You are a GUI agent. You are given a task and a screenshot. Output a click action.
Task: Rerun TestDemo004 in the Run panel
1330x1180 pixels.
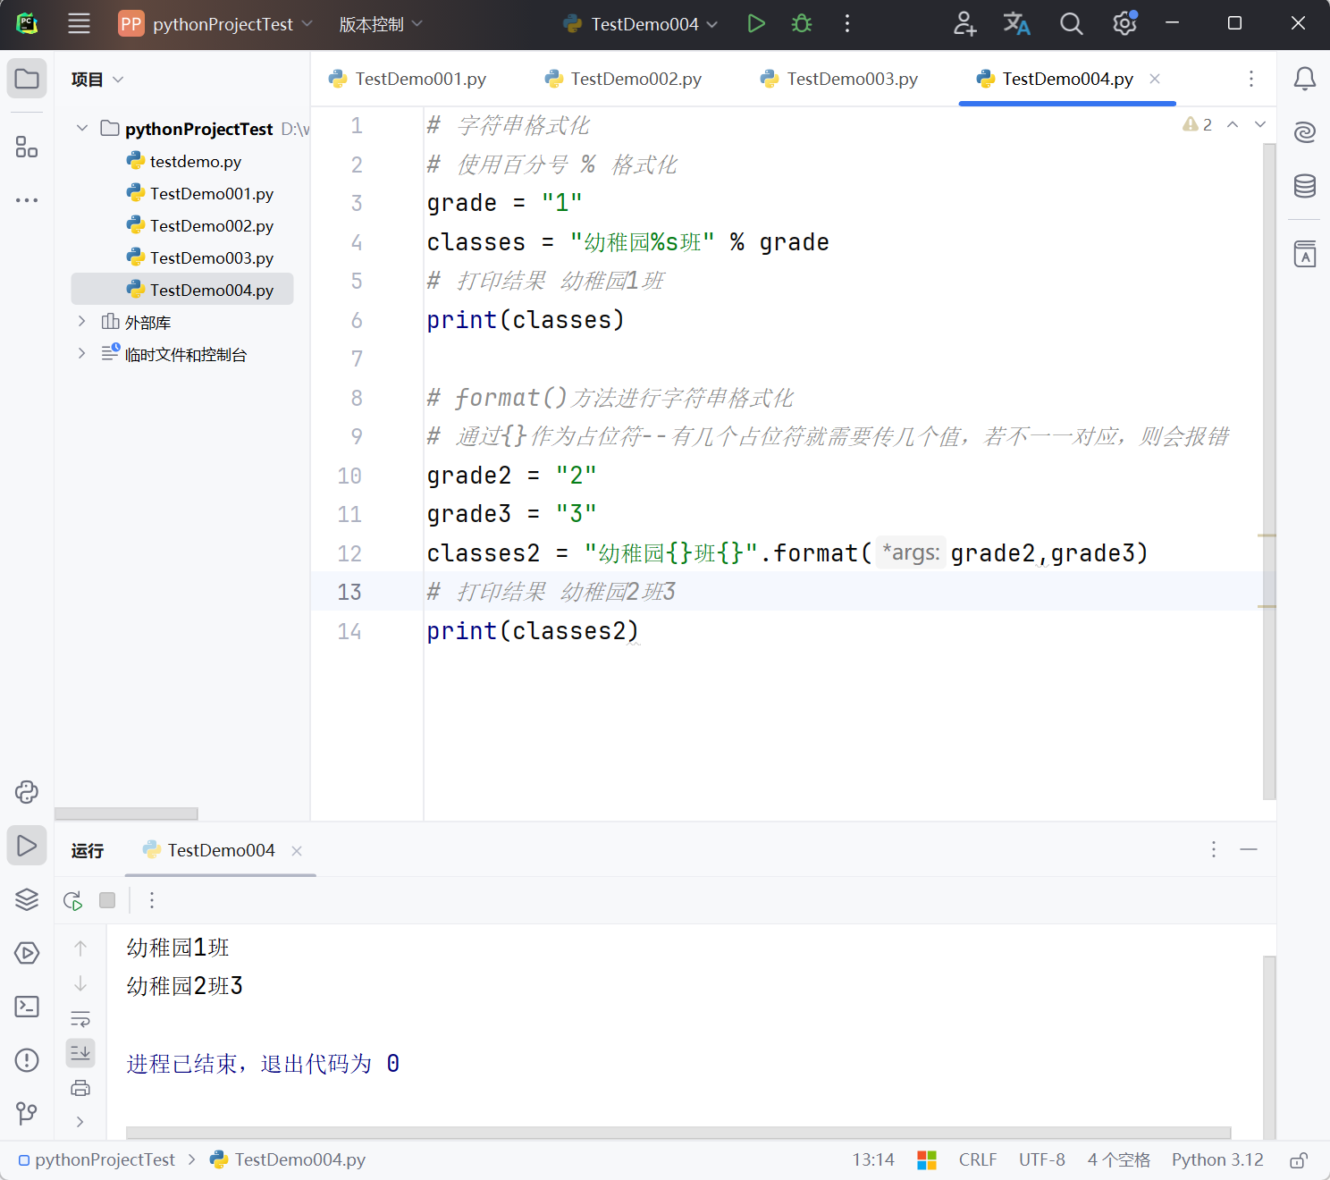click(x=73, y=900)
